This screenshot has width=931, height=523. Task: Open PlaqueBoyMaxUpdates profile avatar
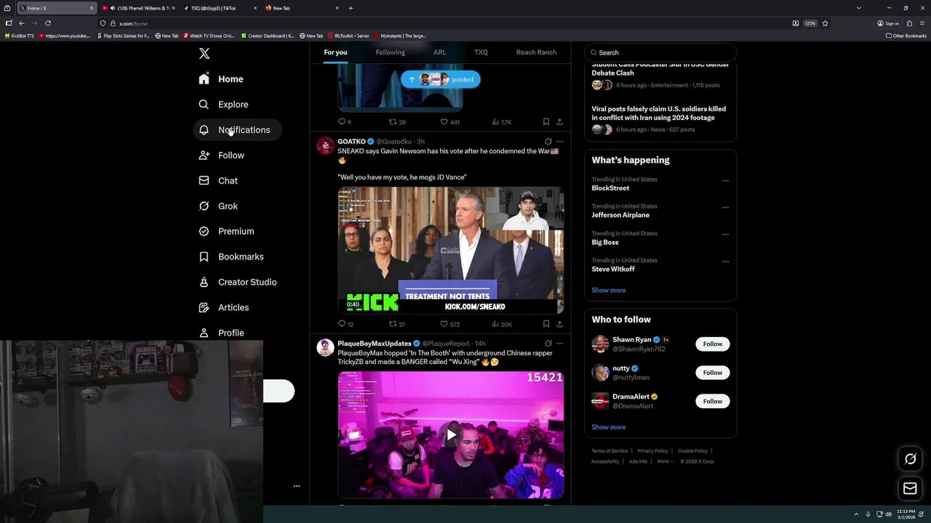pyautogui.click(x=325, y=347)
